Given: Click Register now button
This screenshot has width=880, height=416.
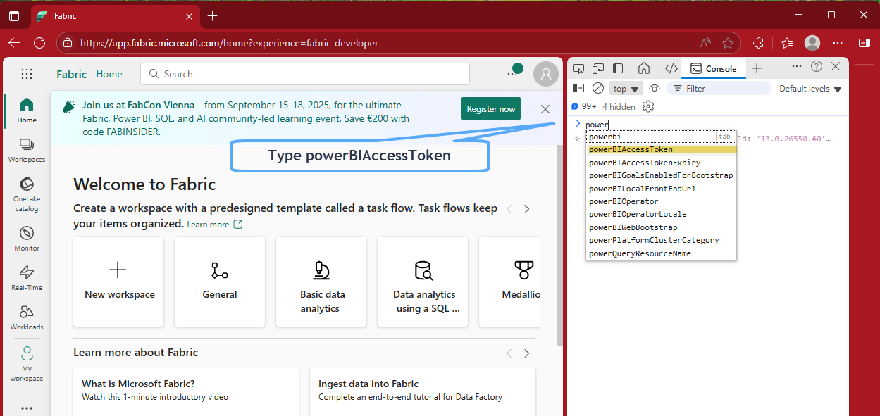Looking at the screenshot, I should point(491,109).
